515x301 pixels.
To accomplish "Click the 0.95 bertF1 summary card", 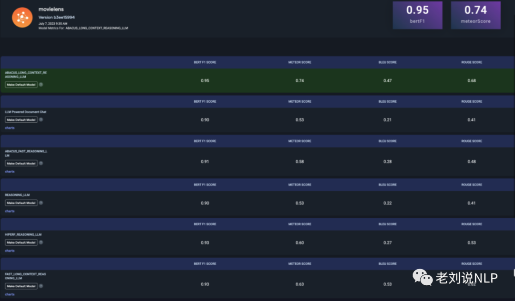I will pyautogui.click(x=417, y=15).
